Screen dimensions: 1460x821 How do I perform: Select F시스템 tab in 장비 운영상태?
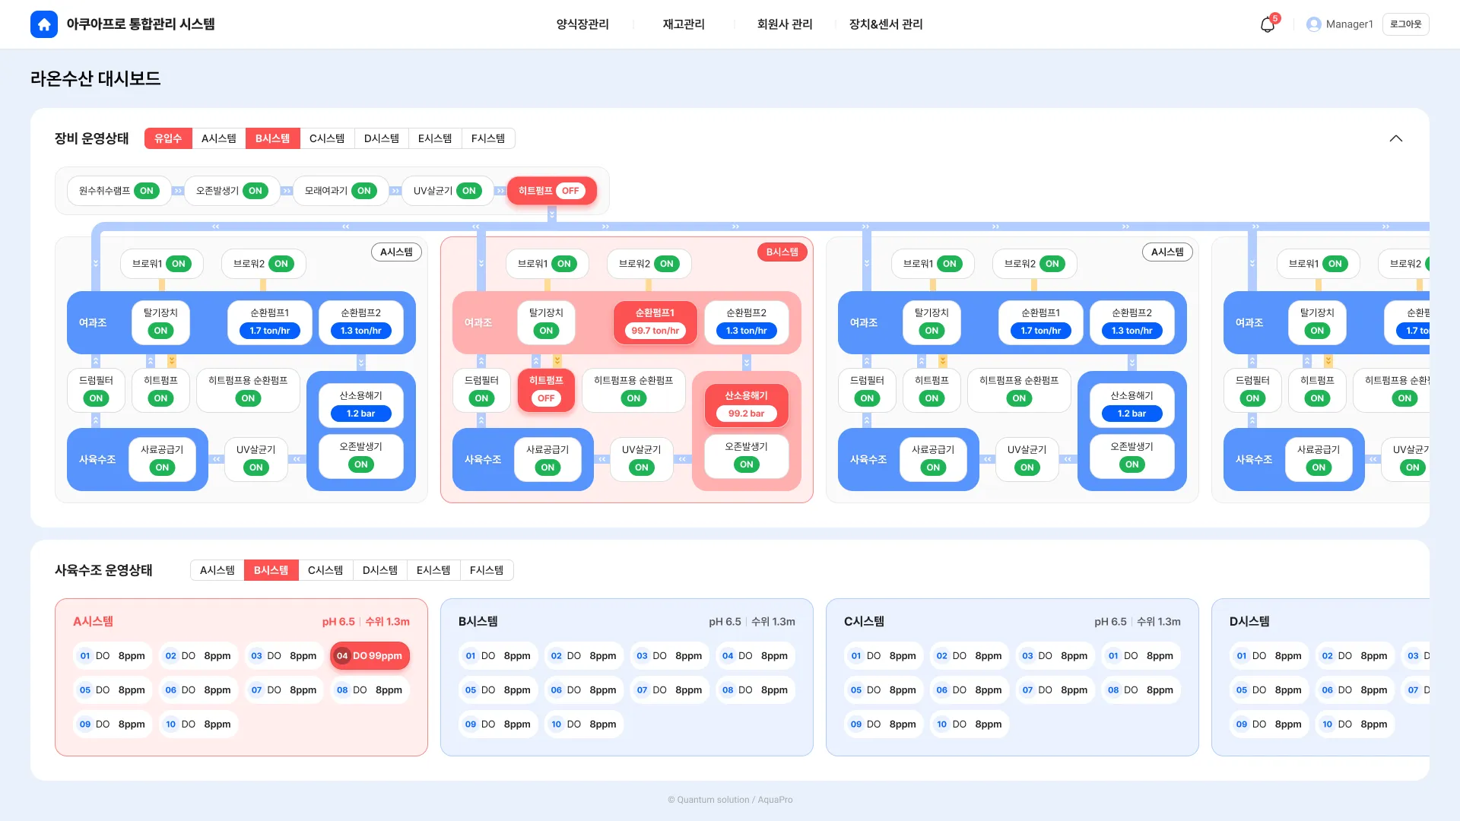[x=488, y=138]
